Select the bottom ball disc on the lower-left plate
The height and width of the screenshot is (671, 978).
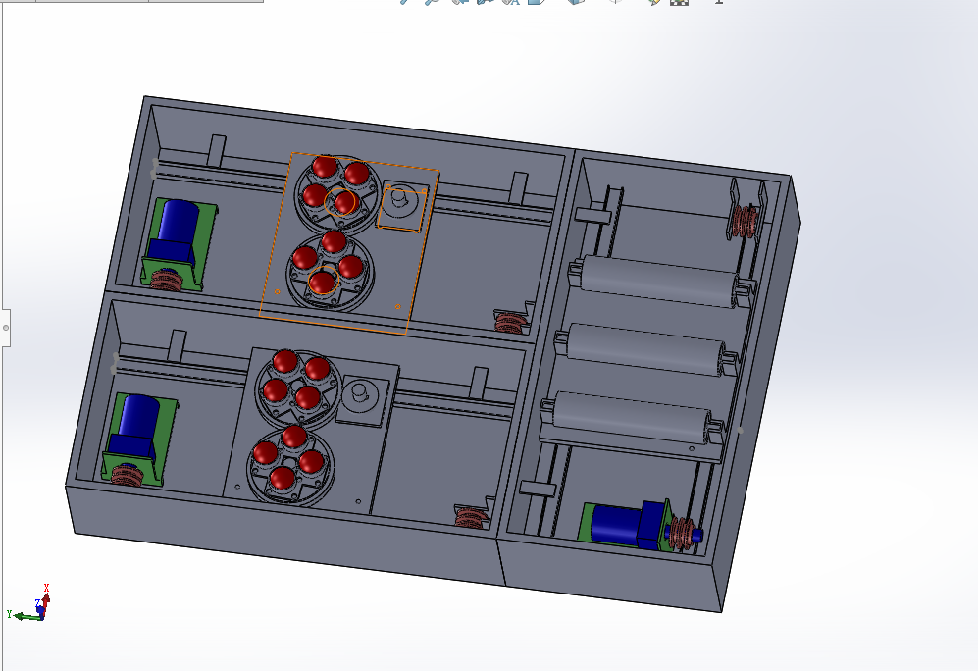click(x=290, y=465)
